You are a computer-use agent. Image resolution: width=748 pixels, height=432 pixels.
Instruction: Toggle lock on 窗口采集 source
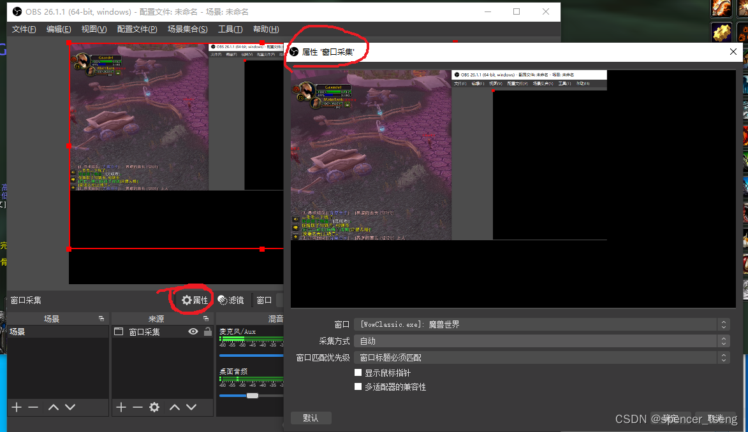point(207,331)
